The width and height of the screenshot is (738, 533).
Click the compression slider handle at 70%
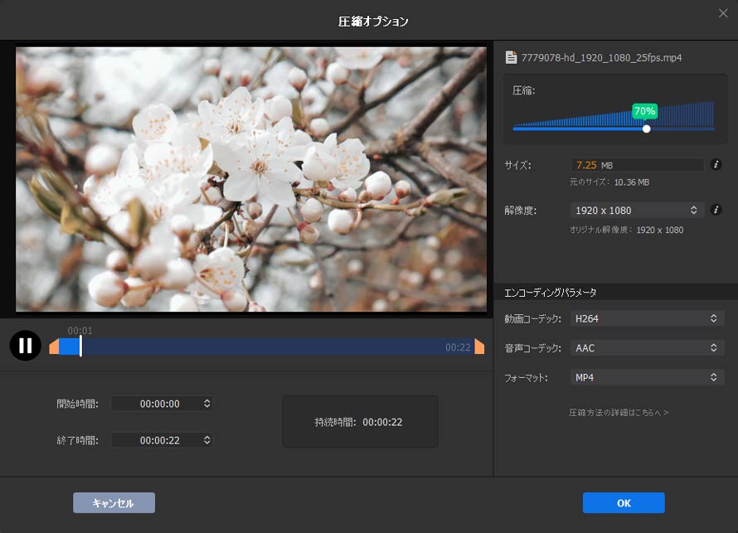pos(646,128)
